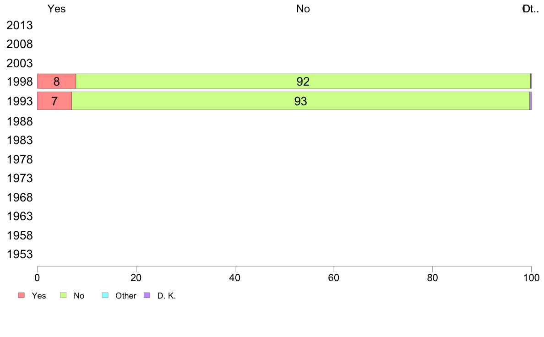Select the 1993 Yes bar segment labeled 7
The image size is (544, 337).
(54, 101)
